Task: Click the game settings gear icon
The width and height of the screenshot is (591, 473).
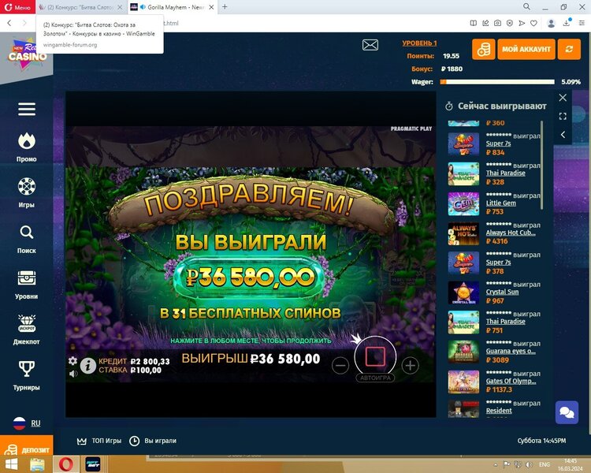Action: (72, 360)
